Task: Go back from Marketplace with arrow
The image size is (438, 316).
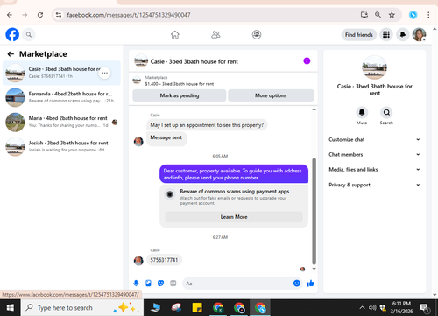Action: [x=11, y=54]
